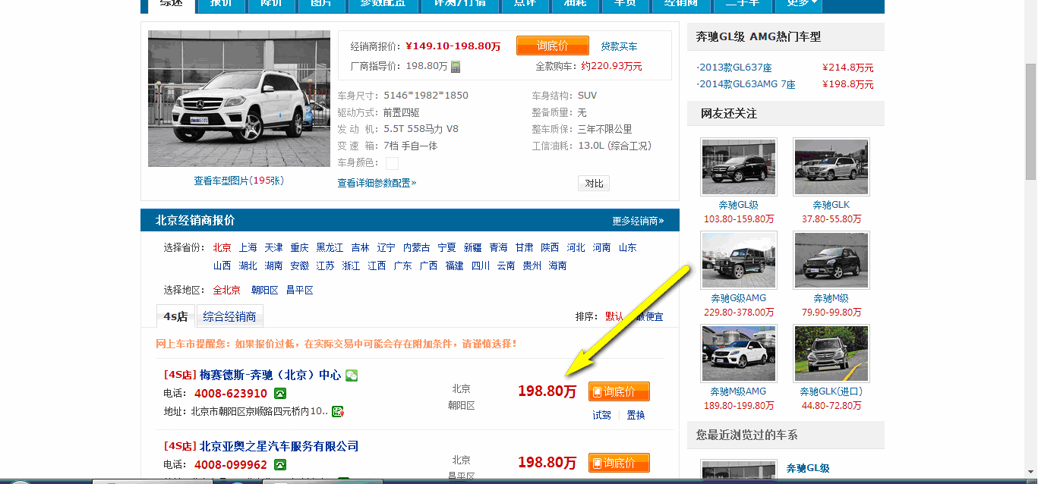The image size is (1038, 484).
Task: Click the 对比 compare button
Action: pyautogui.click(x=595, y=184)
